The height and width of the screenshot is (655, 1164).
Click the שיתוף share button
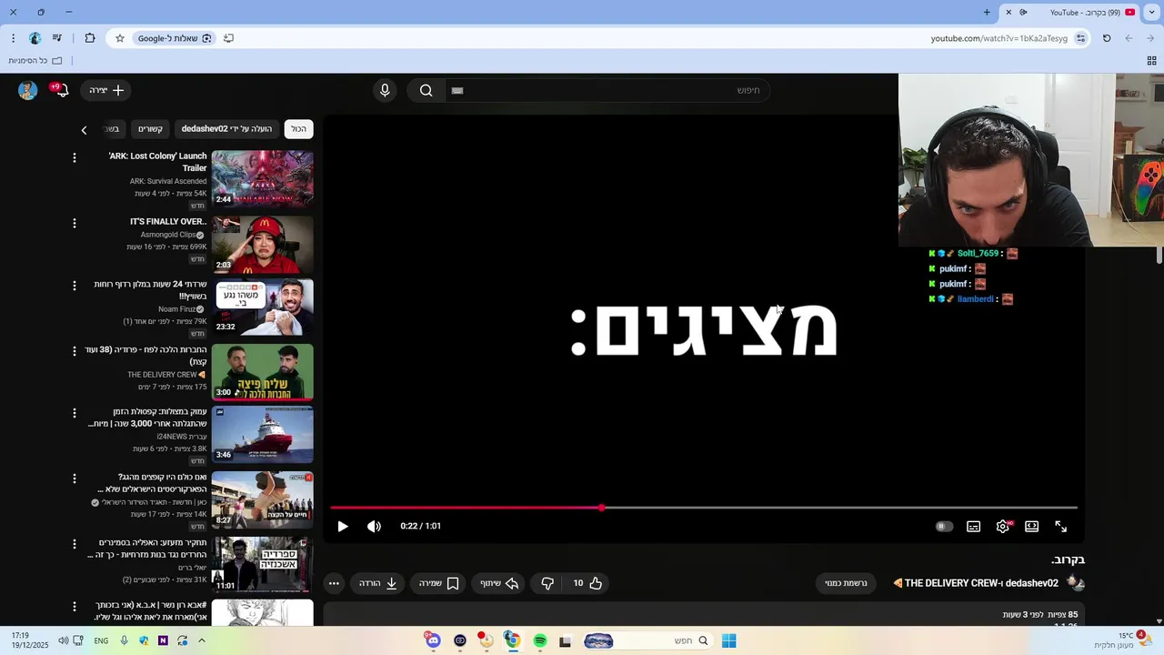pyautogui.click(x=499, y=583)
